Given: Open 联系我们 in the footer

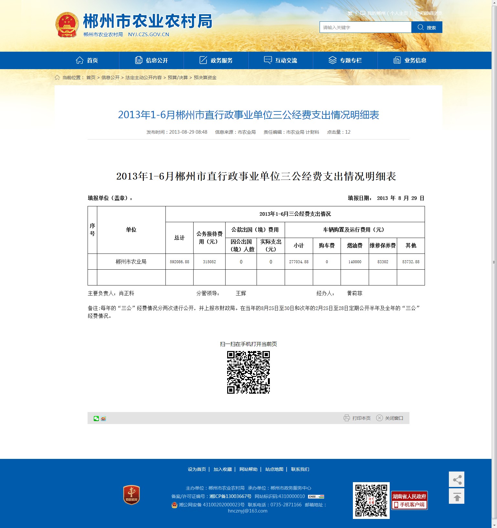Looking at the screenshot, I should coord(300,469).
